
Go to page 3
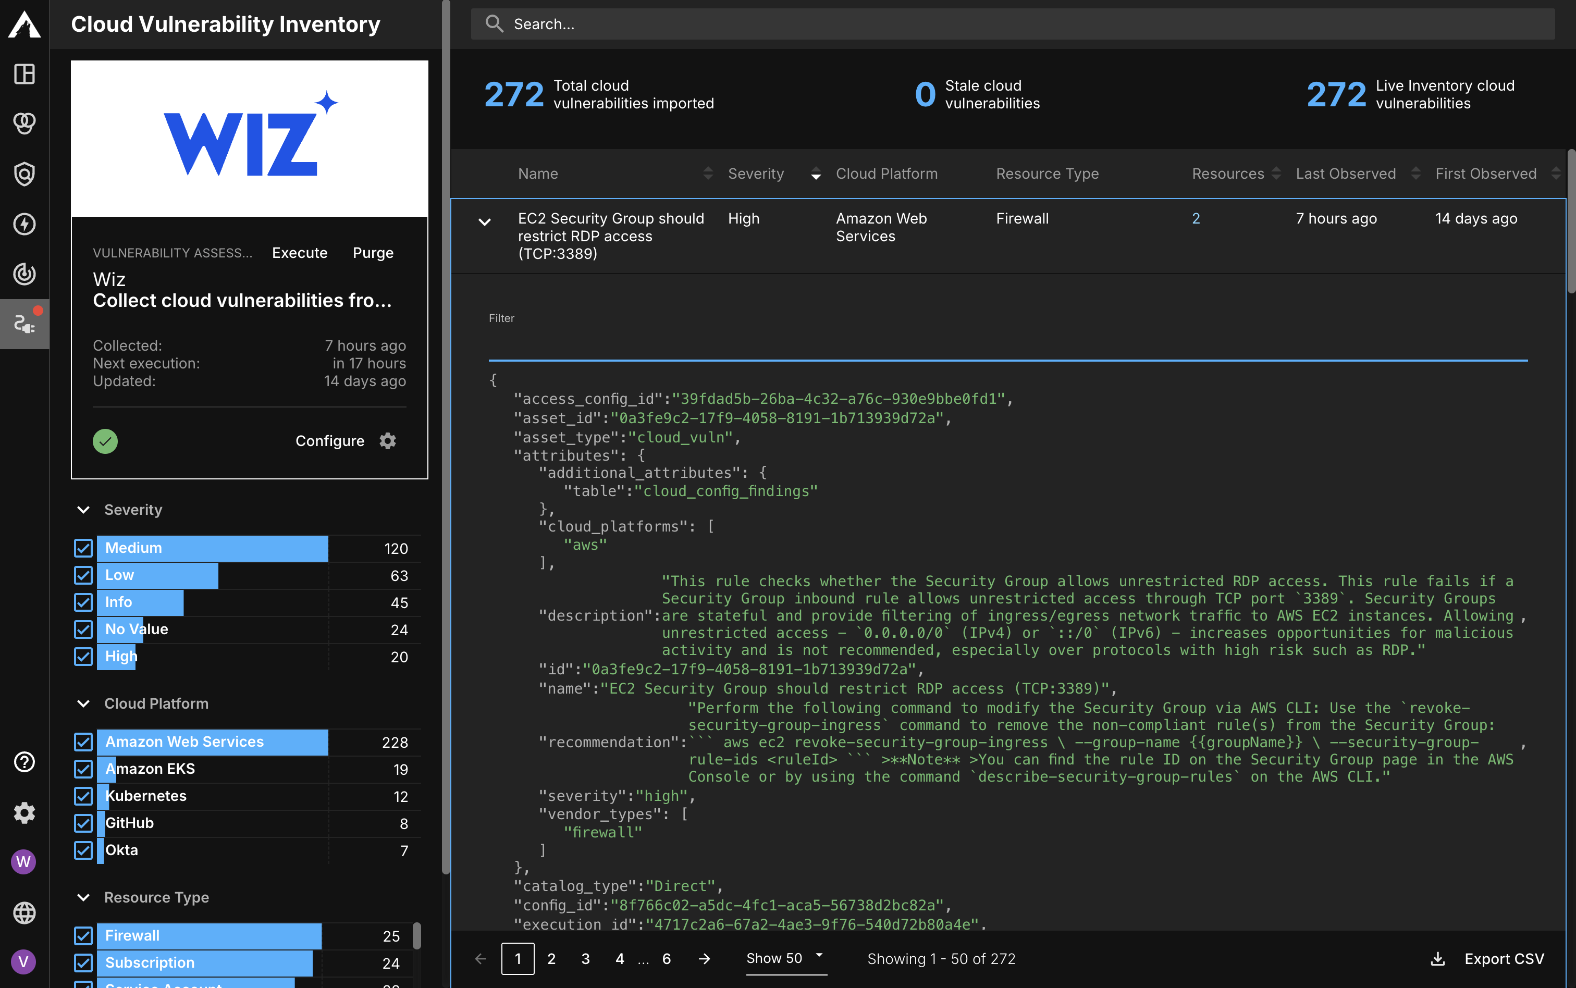[x=585, y=959]
